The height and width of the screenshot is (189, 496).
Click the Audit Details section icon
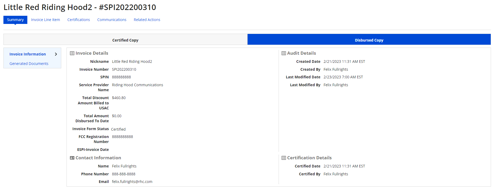point(284,53)
